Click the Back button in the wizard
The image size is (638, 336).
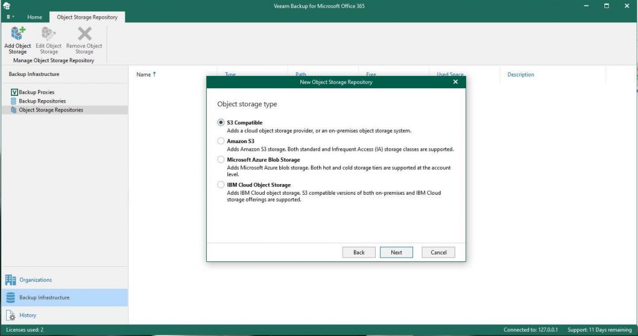[359, 252]
